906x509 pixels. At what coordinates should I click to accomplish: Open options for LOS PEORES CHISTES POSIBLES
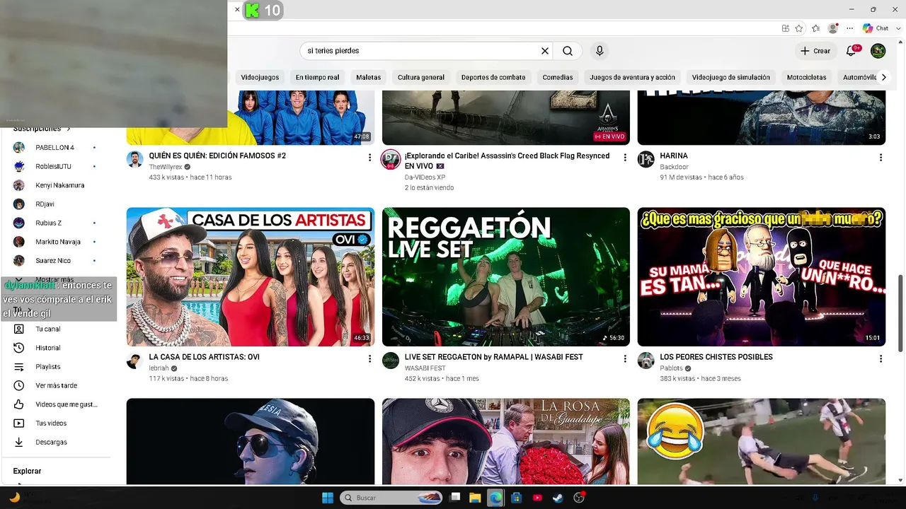tap(881, 359)
